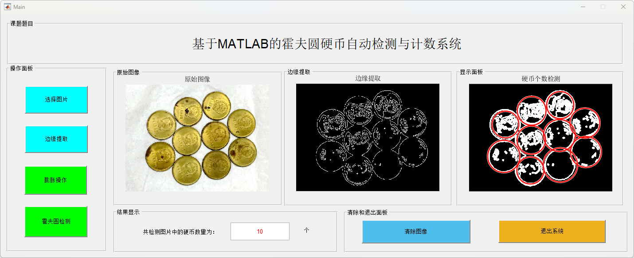Click the title text 基于MATLAB的霍夫圆硬币自动检测与计数系统
The width and height of the screenshot is (634, 258).
pos(326,44)
